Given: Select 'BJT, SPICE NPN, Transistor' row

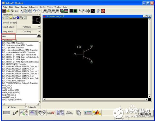Looking at the screenshot, I should tap(20, 81).
